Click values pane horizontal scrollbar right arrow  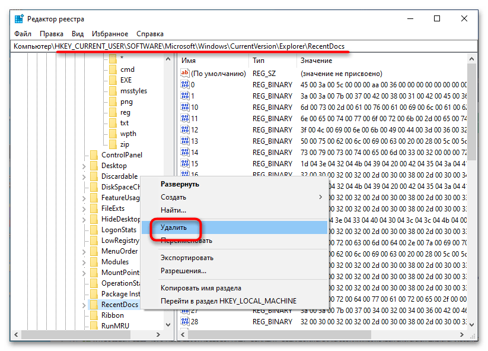[462, 335]
